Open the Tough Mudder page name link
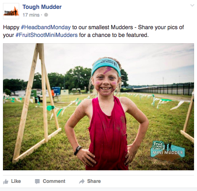Screen dimensions: 197x191 42,7
